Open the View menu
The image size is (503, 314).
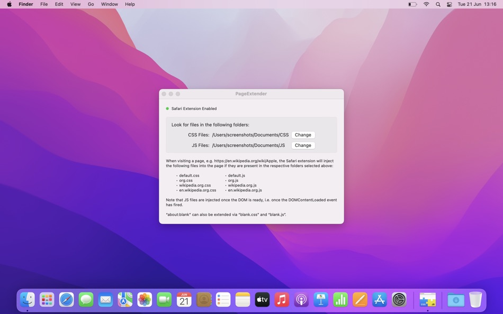(x=75, y=4)
